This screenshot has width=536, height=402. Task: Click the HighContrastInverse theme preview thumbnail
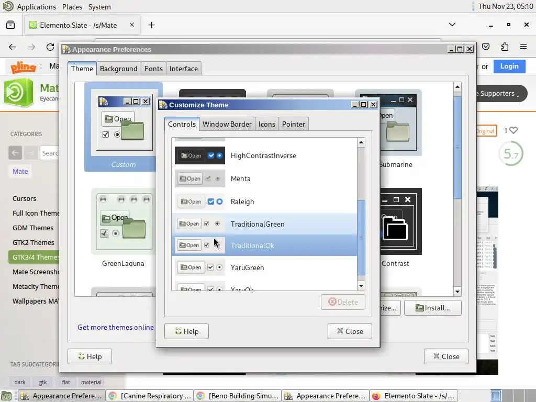coord(200,155)
